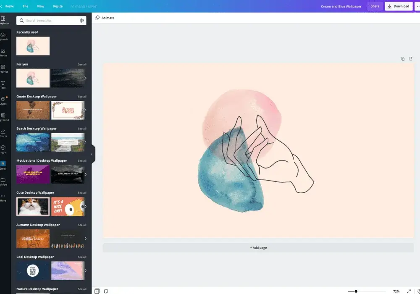See all For you templates
Image resolution: width=420 pixels, height=294 pixels.
pos(82,65)
